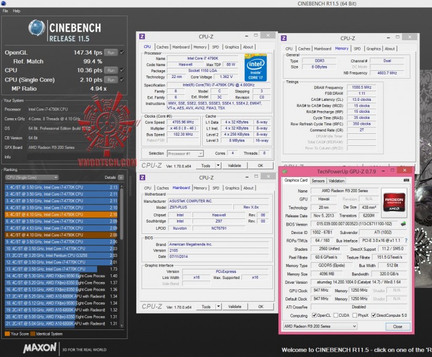Open Graphics tab in top-left CPU-Z window
Viewport: 432px width, 357px height.
[232, 47]
